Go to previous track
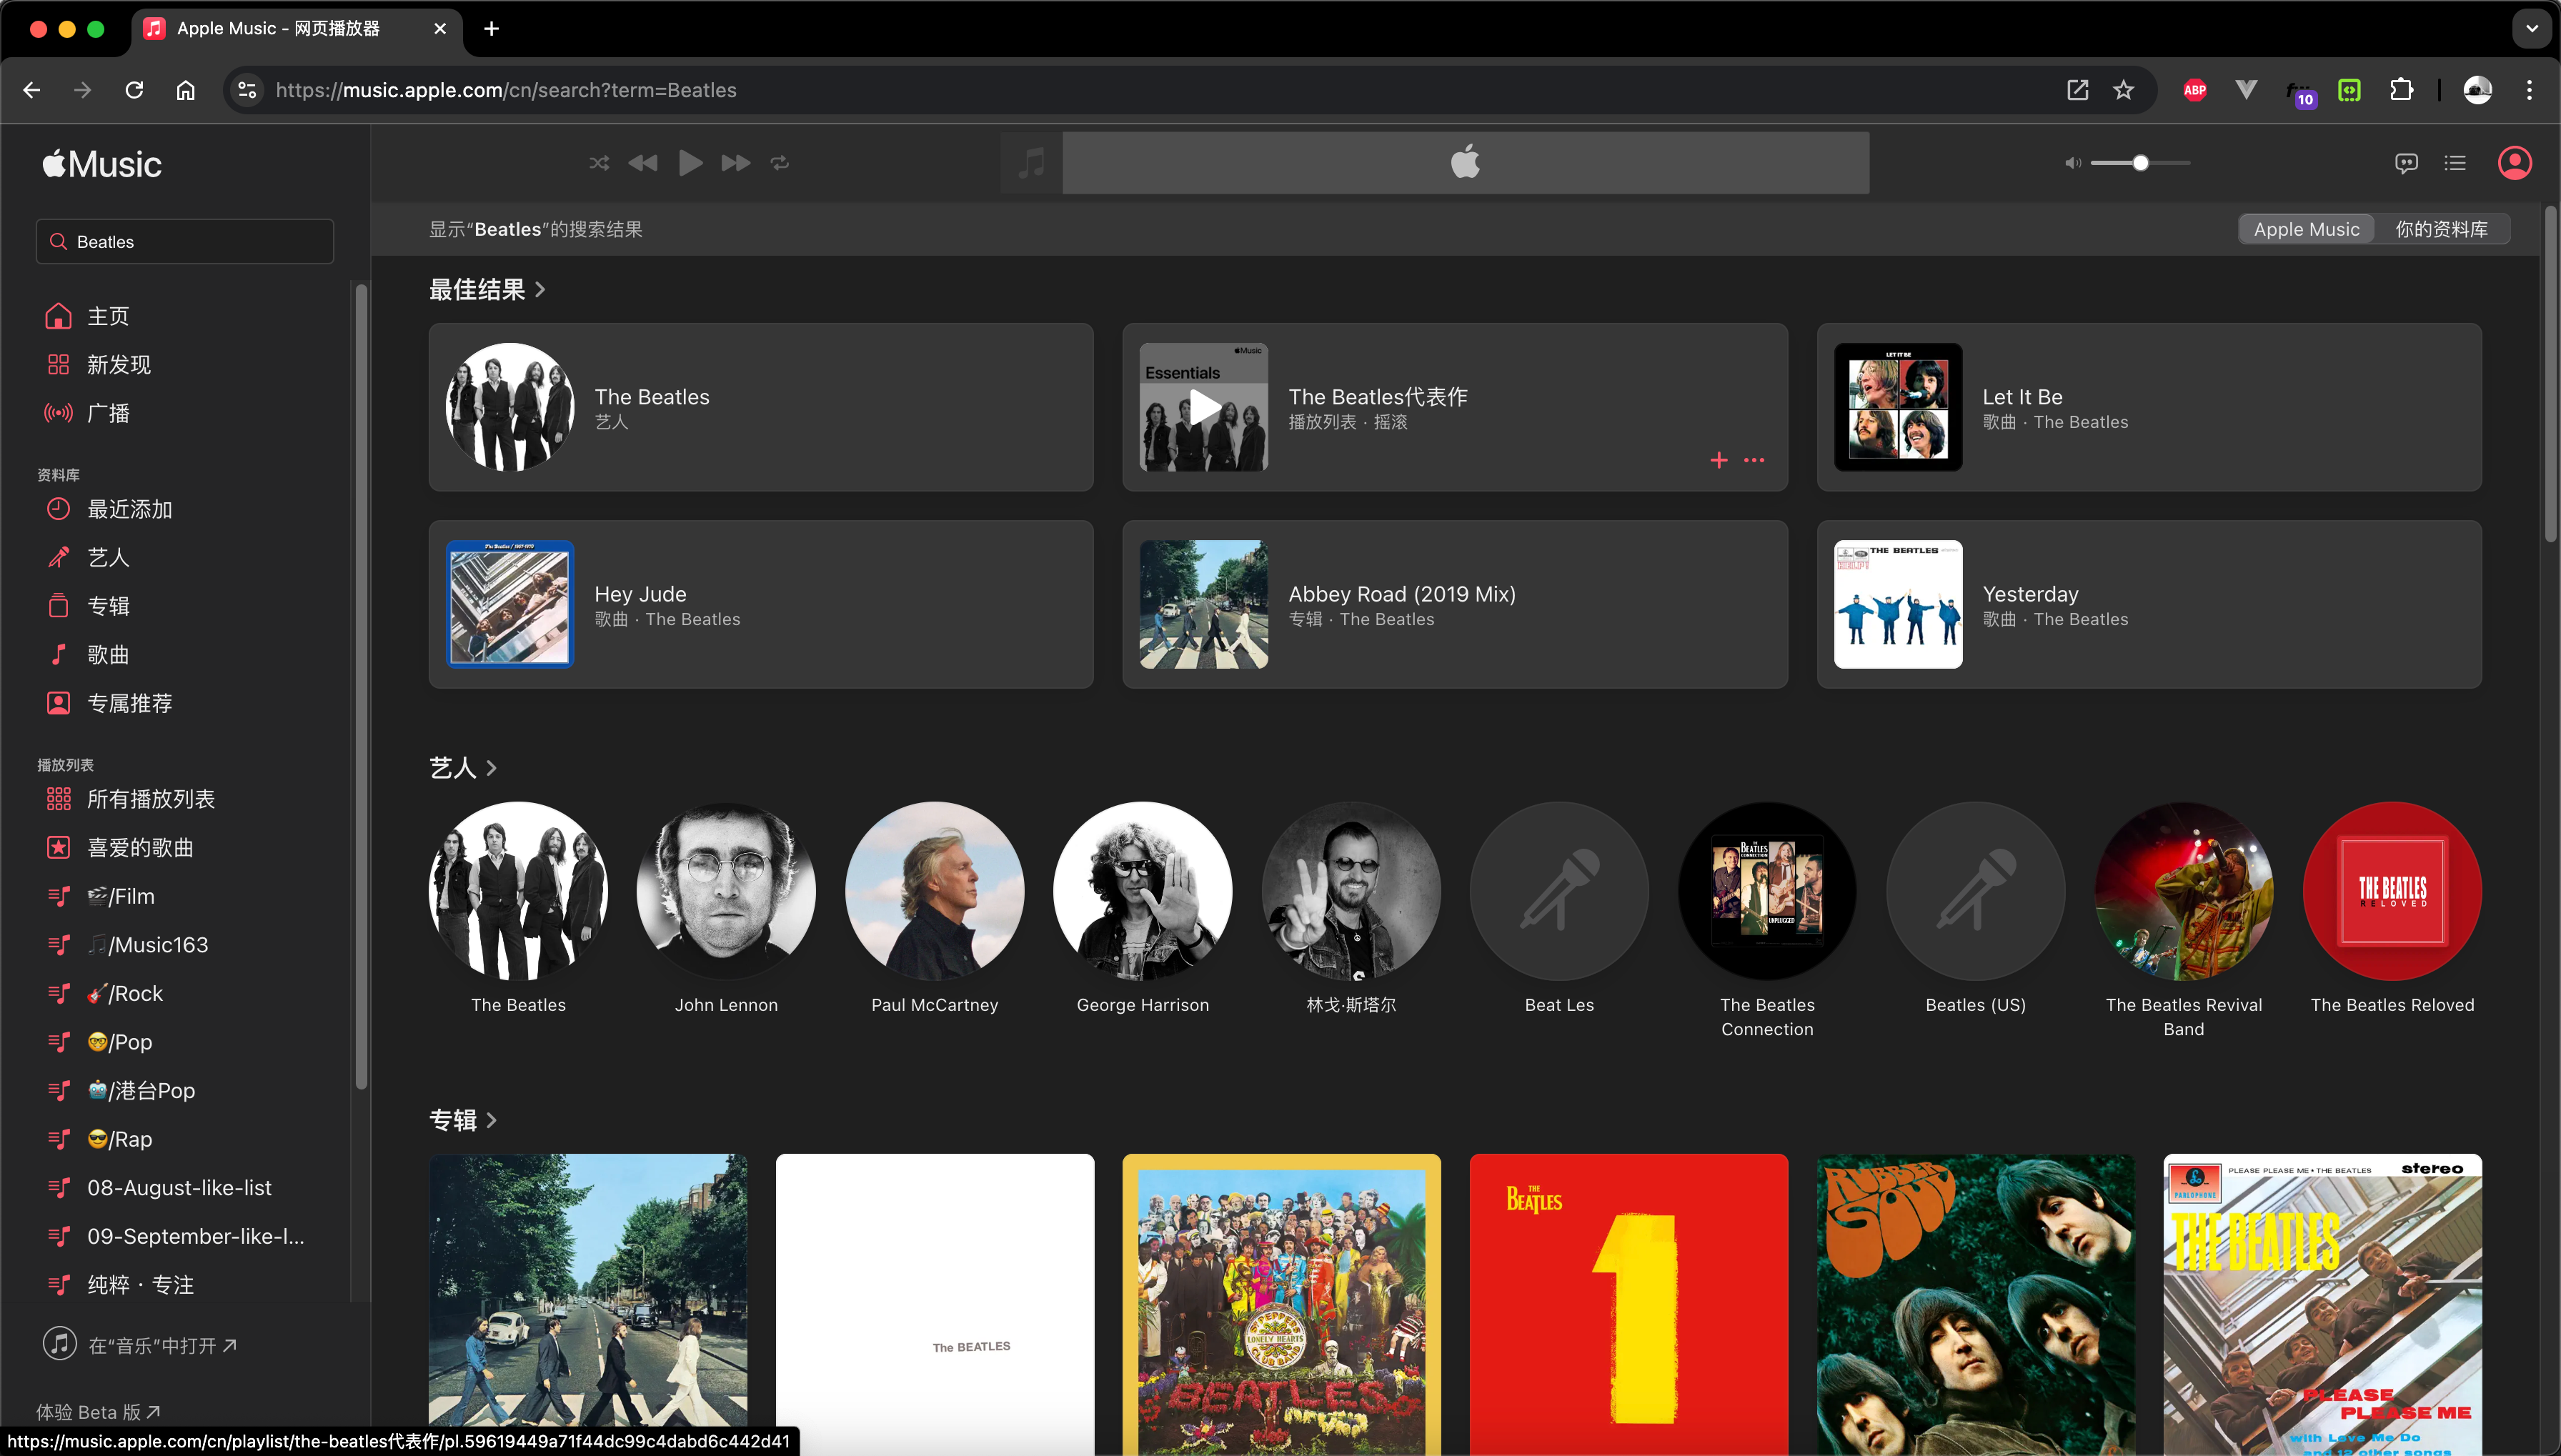Viewport: 2561px width, 1456px height. pyautogui.click(x=643, y=163)
